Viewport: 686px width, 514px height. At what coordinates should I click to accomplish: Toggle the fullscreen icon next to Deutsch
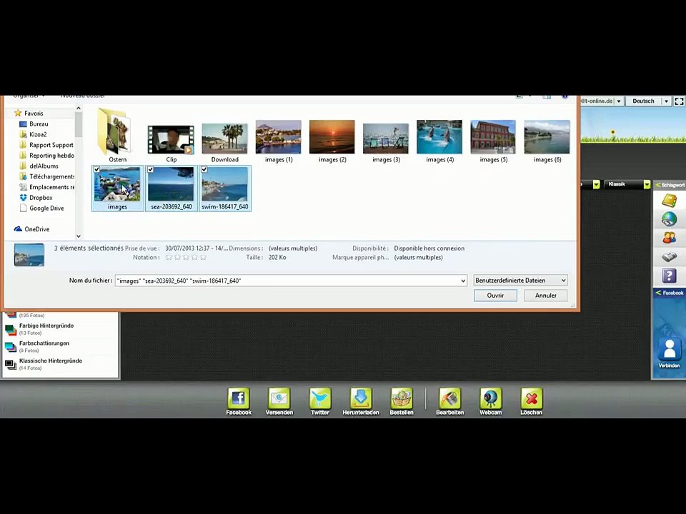point(679,101)
